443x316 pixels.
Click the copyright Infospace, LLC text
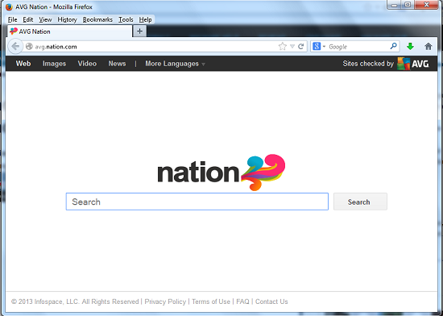(x=75, y=301)
